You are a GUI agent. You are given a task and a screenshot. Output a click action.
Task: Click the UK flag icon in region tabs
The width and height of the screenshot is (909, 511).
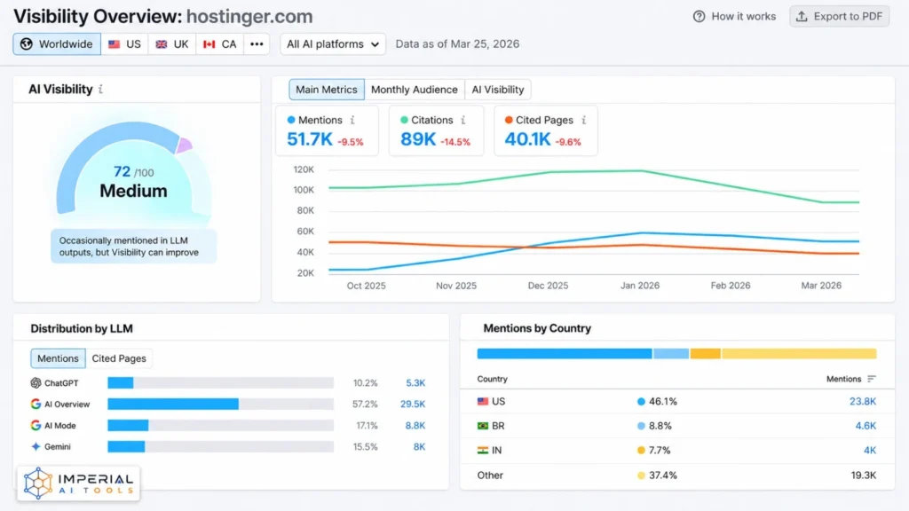click(x=162, y=44)
